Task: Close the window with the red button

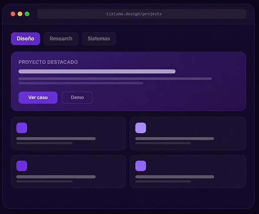Action: point(13,14)
